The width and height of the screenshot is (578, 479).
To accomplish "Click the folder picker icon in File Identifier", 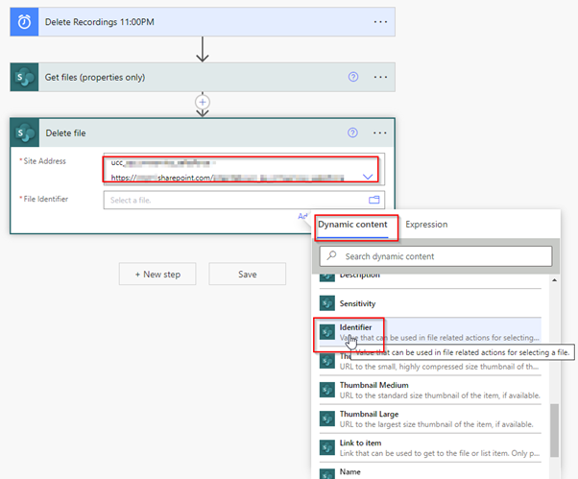I will pyautogui.click(x=374, y=200).
